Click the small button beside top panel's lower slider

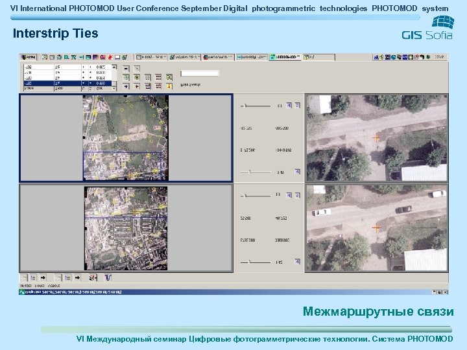pyautogui.click(x=297, y=171)
